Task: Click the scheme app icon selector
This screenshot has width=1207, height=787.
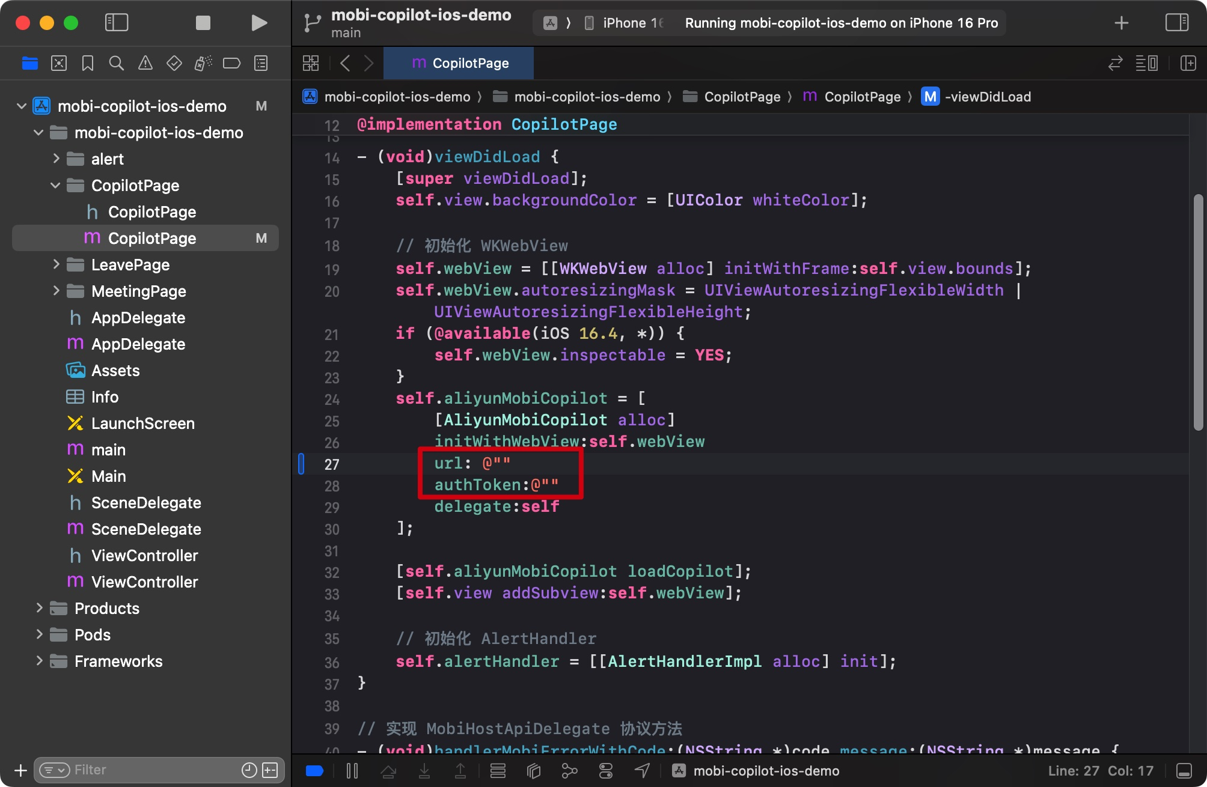Action: point(550,23)
